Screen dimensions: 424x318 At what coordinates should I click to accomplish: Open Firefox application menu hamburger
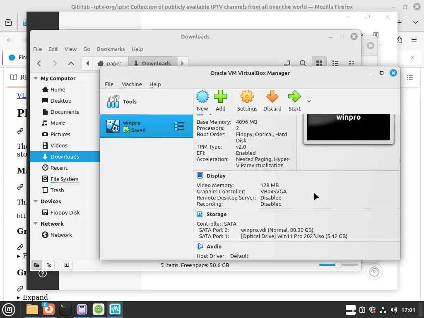coord(414,40)
